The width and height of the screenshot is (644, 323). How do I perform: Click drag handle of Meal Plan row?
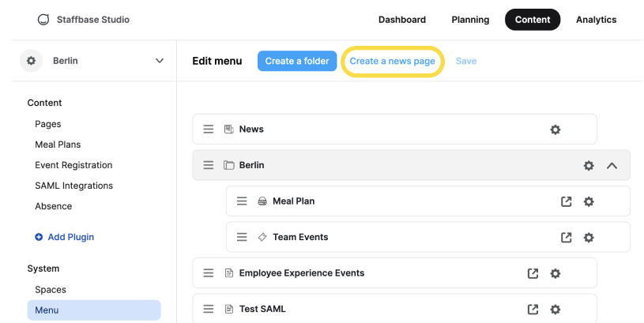[x=242, y=201]
